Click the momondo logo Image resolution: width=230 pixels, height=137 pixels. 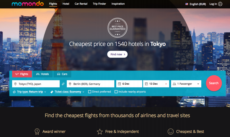click(x=28, y=4)
